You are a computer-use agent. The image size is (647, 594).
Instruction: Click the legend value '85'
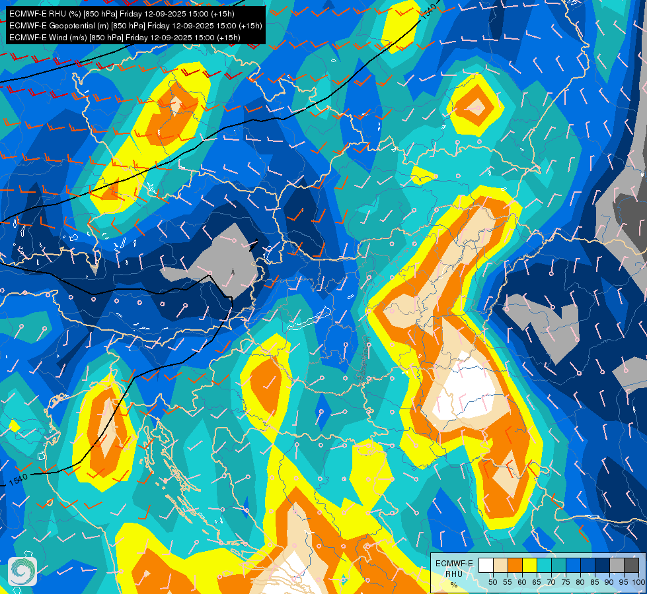(595, 582)
